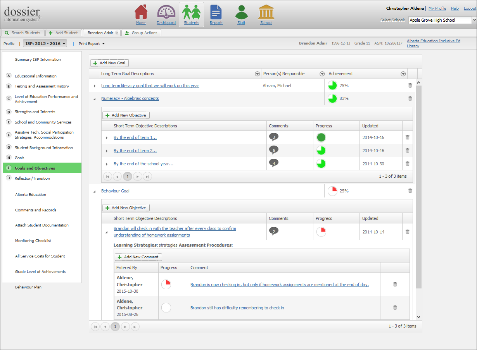The image size is (477, 350).
Task: Close the Brandon Adair tab
Action: pyautogui.click(x=117, y=33)
